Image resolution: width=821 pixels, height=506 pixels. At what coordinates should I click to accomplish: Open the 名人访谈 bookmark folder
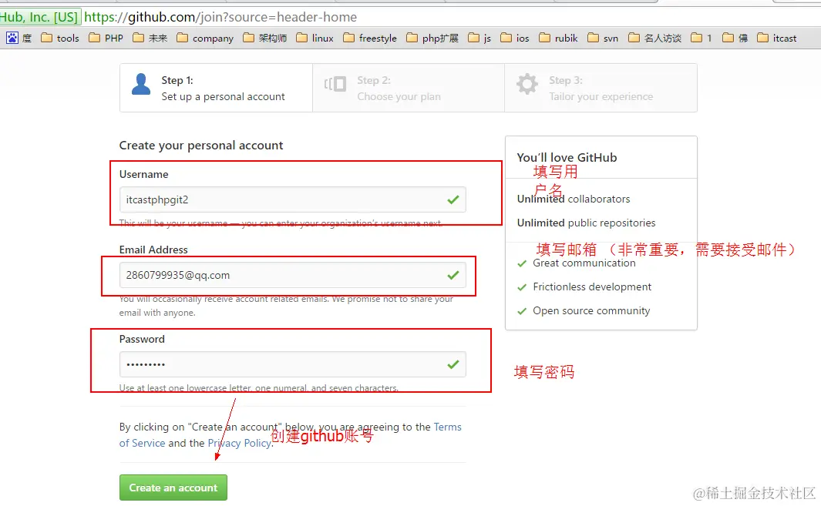(655, 39)
